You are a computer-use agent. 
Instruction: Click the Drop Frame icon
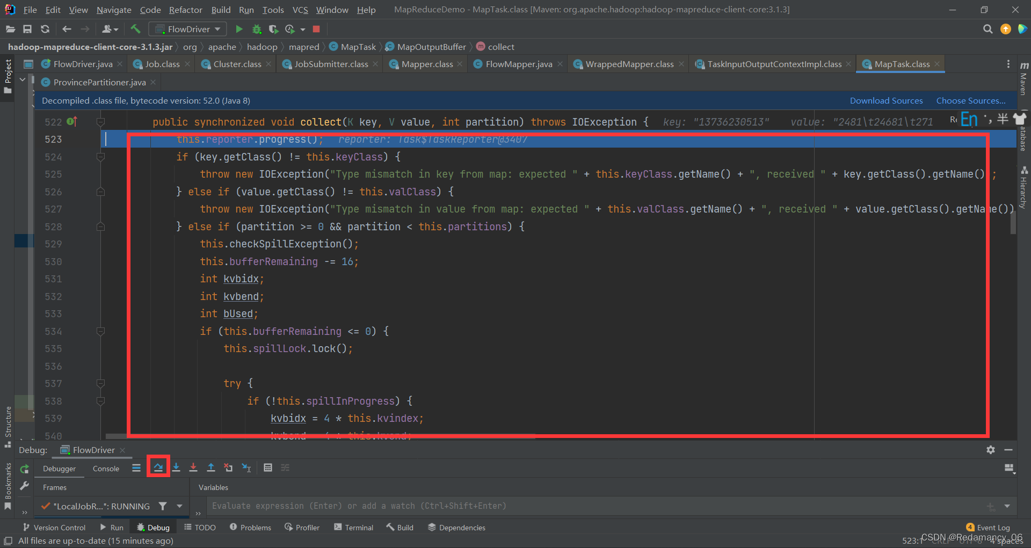tap(228, 467)
